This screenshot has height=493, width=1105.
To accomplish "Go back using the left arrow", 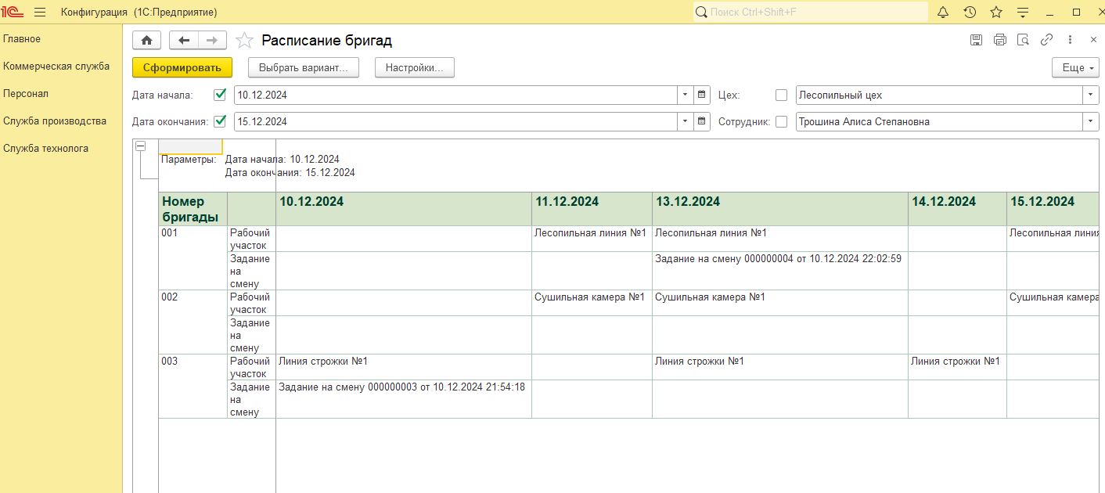I will point(184,40).
